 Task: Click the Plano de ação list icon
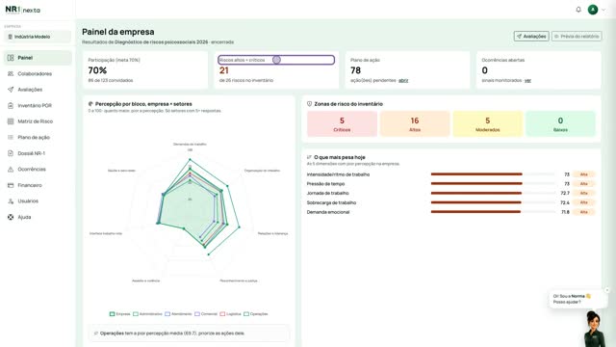click(11, 137)
